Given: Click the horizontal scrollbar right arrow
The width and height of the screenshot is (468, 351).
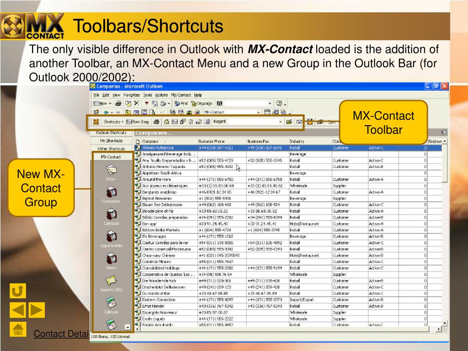Looking at the screenshot, I should (439, 329).
